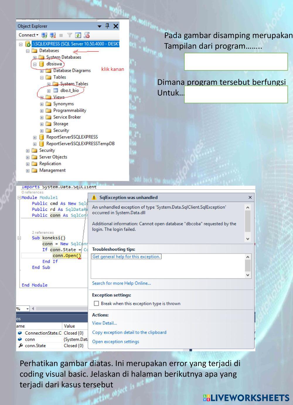Click the Refresh icon in Object Explorer
The image size is (293, 405).
pyautogui.click(x=78, y=35)
